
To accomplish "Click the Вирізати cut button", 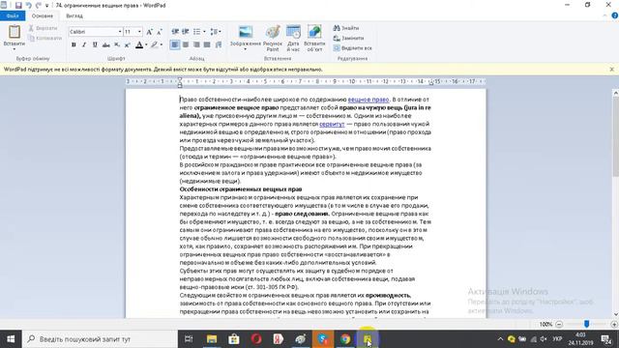I will (x=43, y=28).
